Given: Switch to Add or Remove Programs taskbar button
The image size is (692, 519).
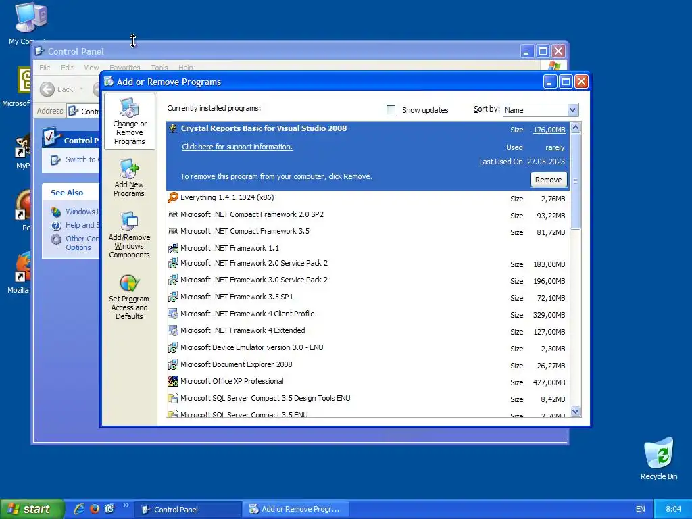Looking at the screenshot, I should 296,510.
